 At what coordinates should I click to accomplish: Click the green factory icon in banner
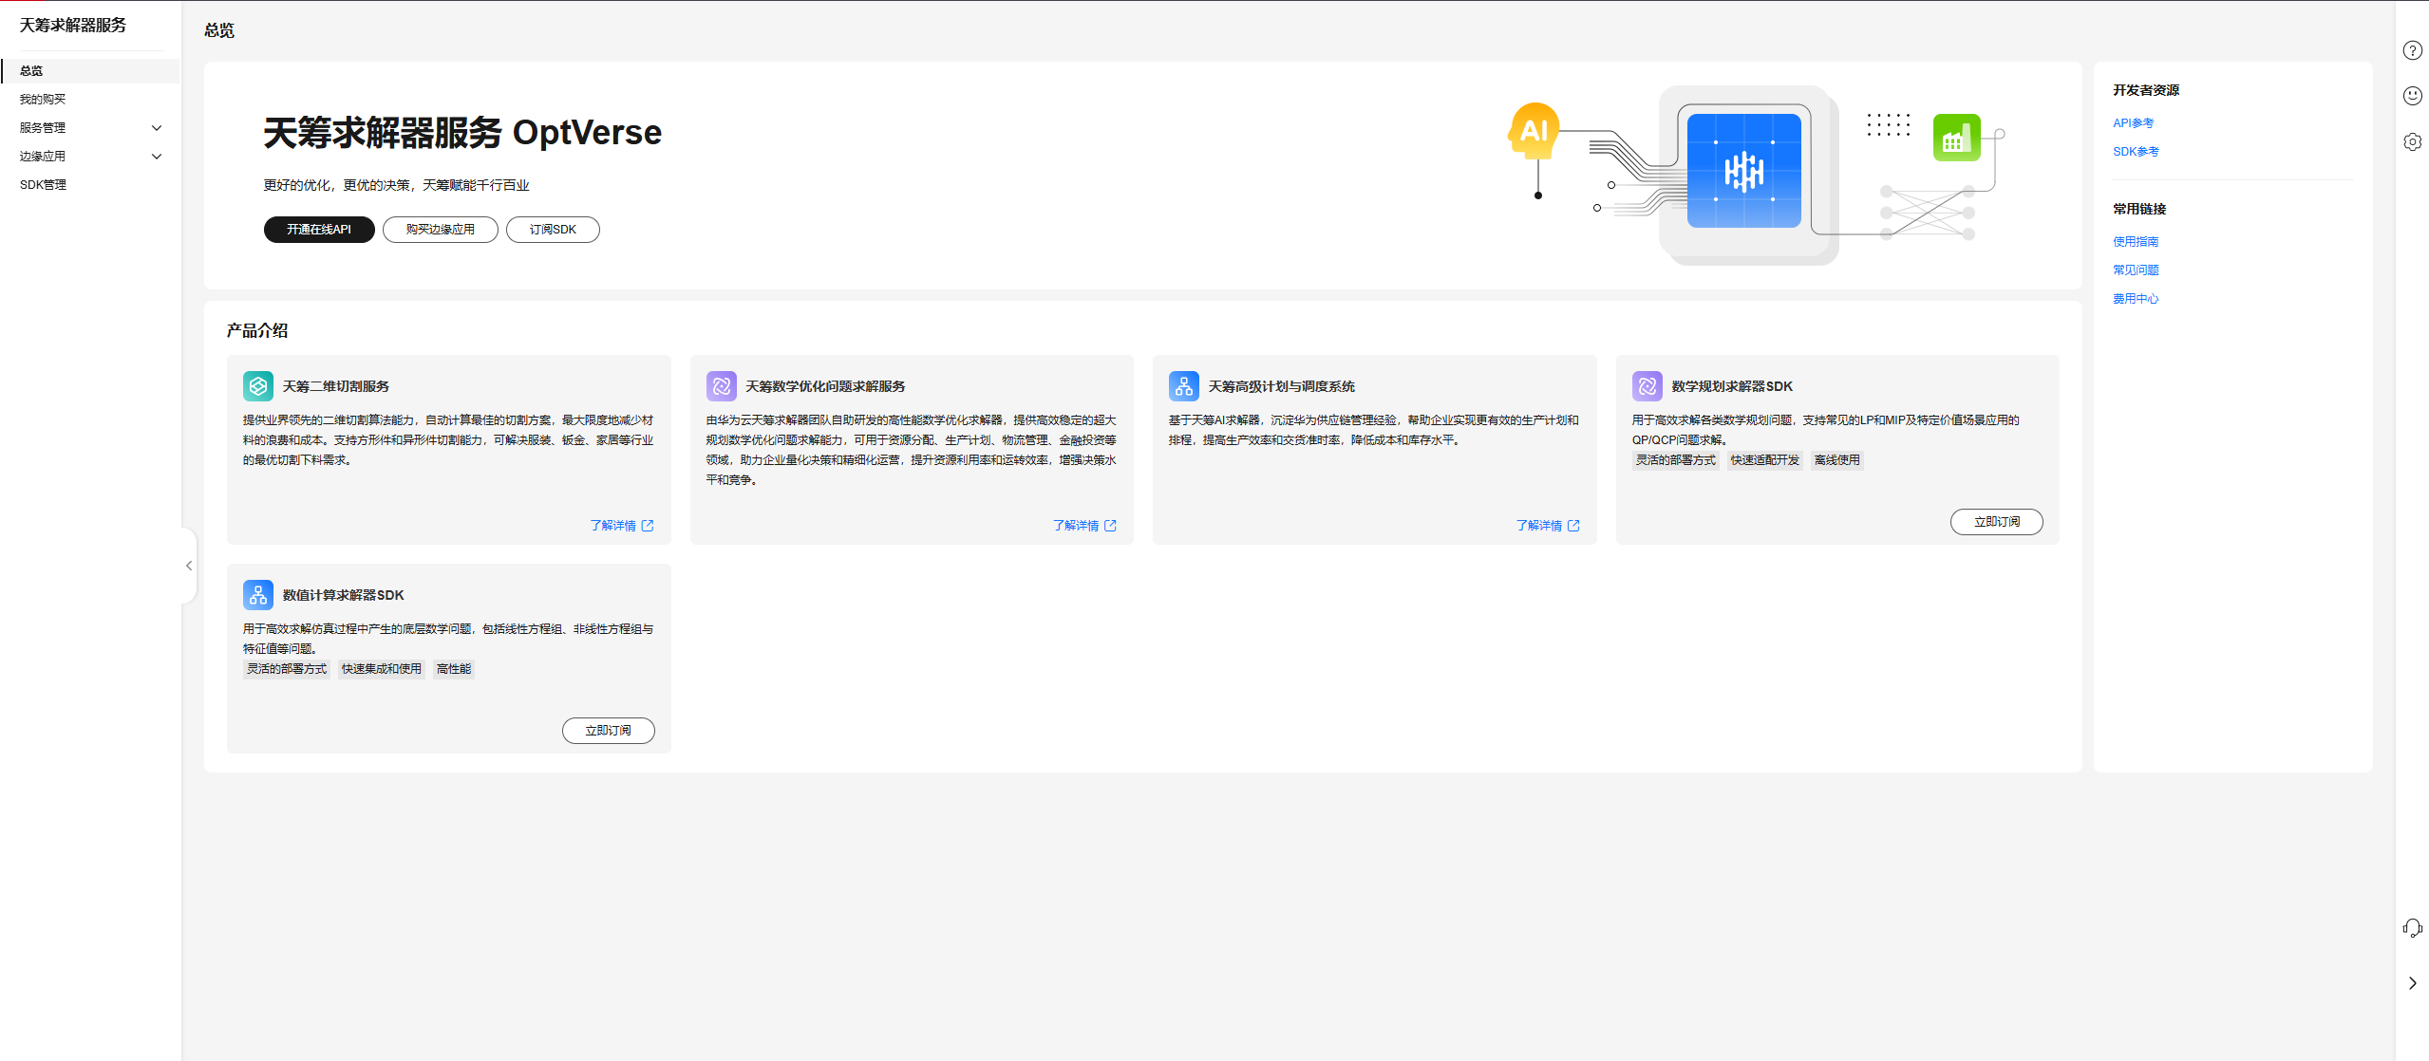(x=1956, y=138)
